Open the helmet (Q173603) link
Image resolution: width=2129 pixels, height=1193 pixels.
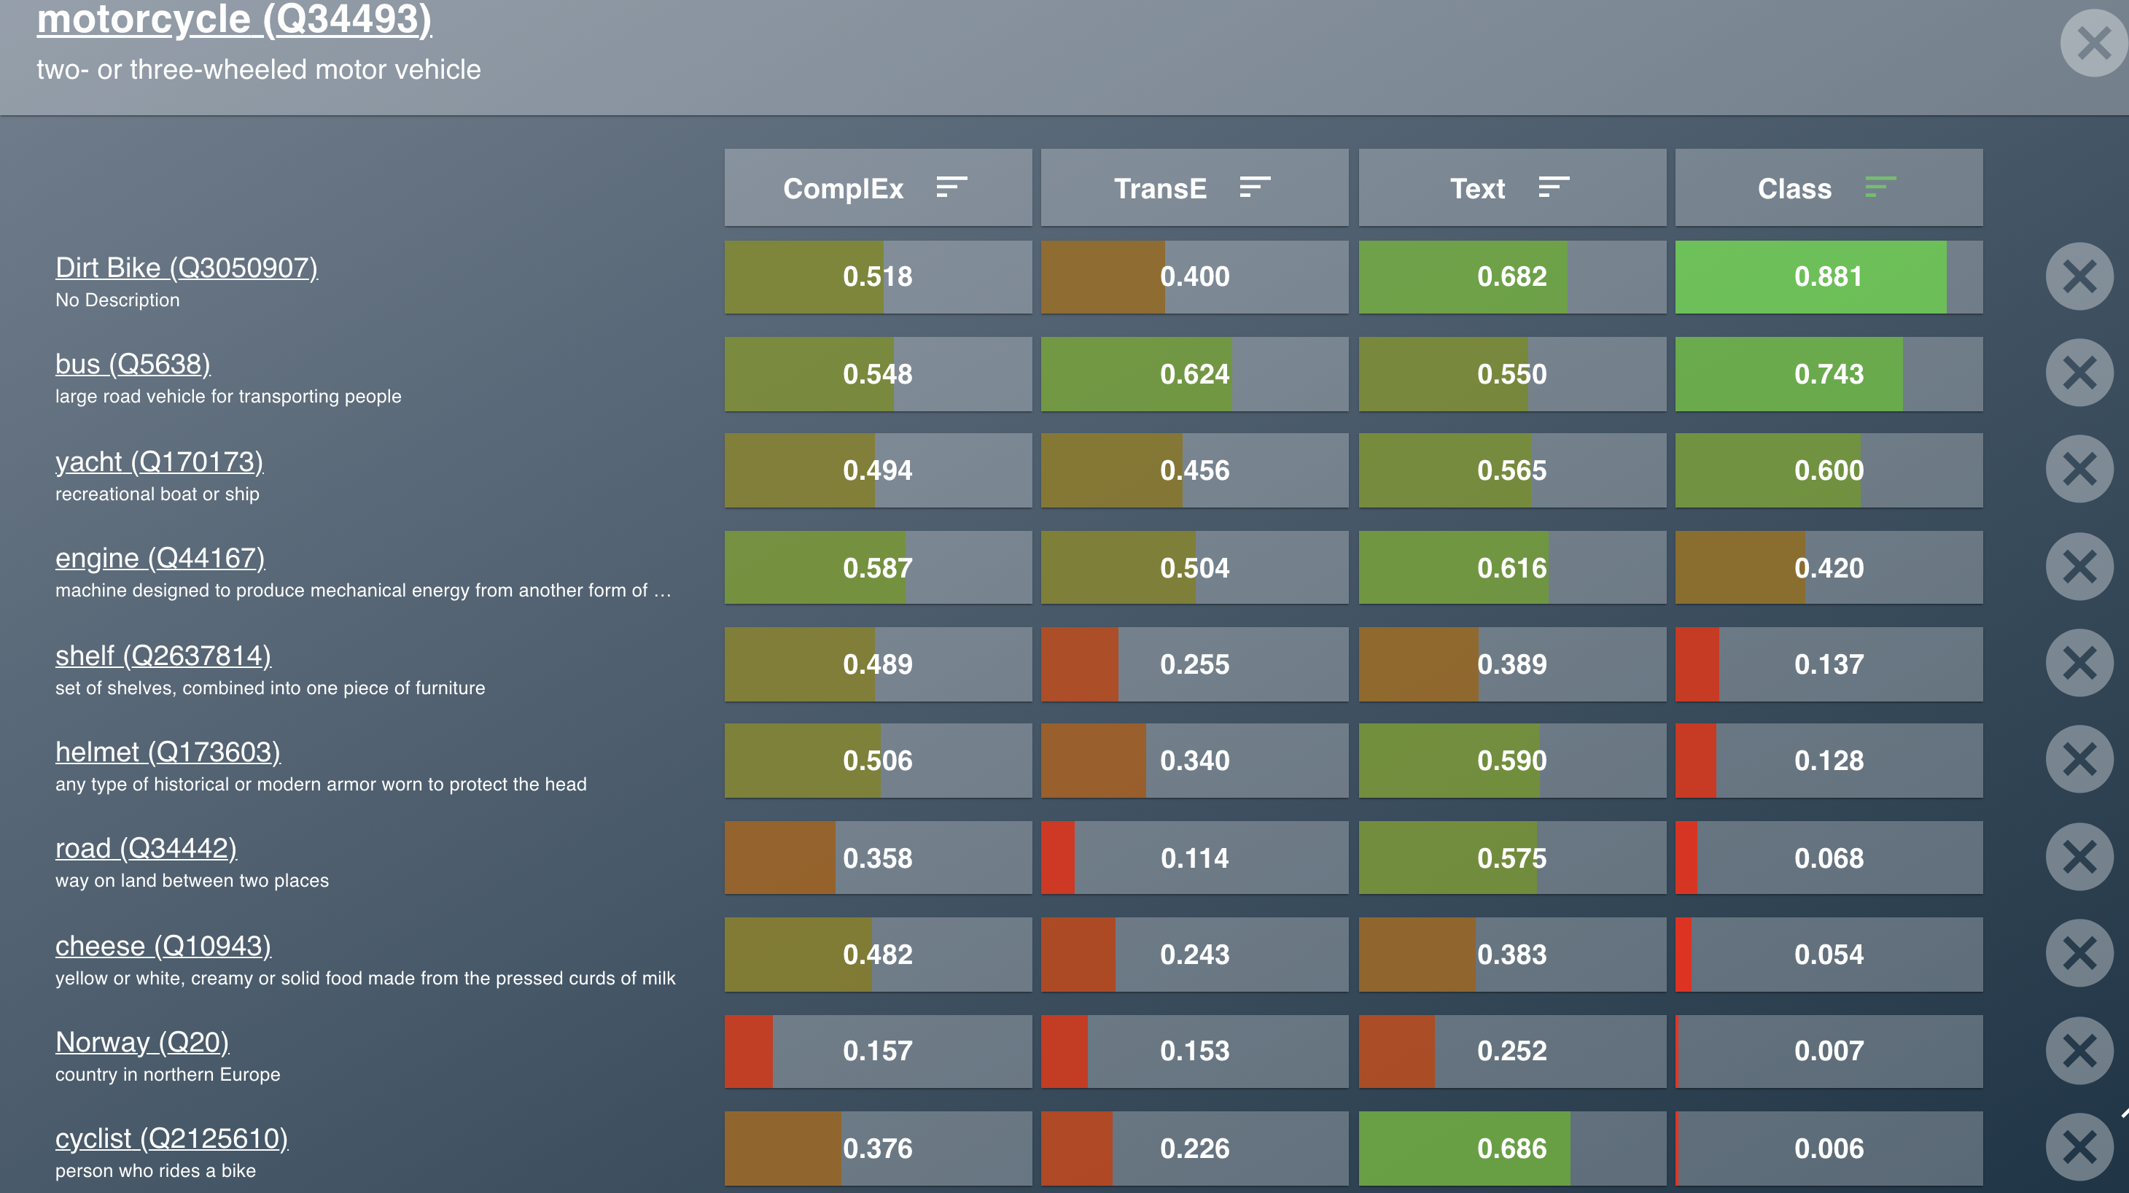[168, 752]
